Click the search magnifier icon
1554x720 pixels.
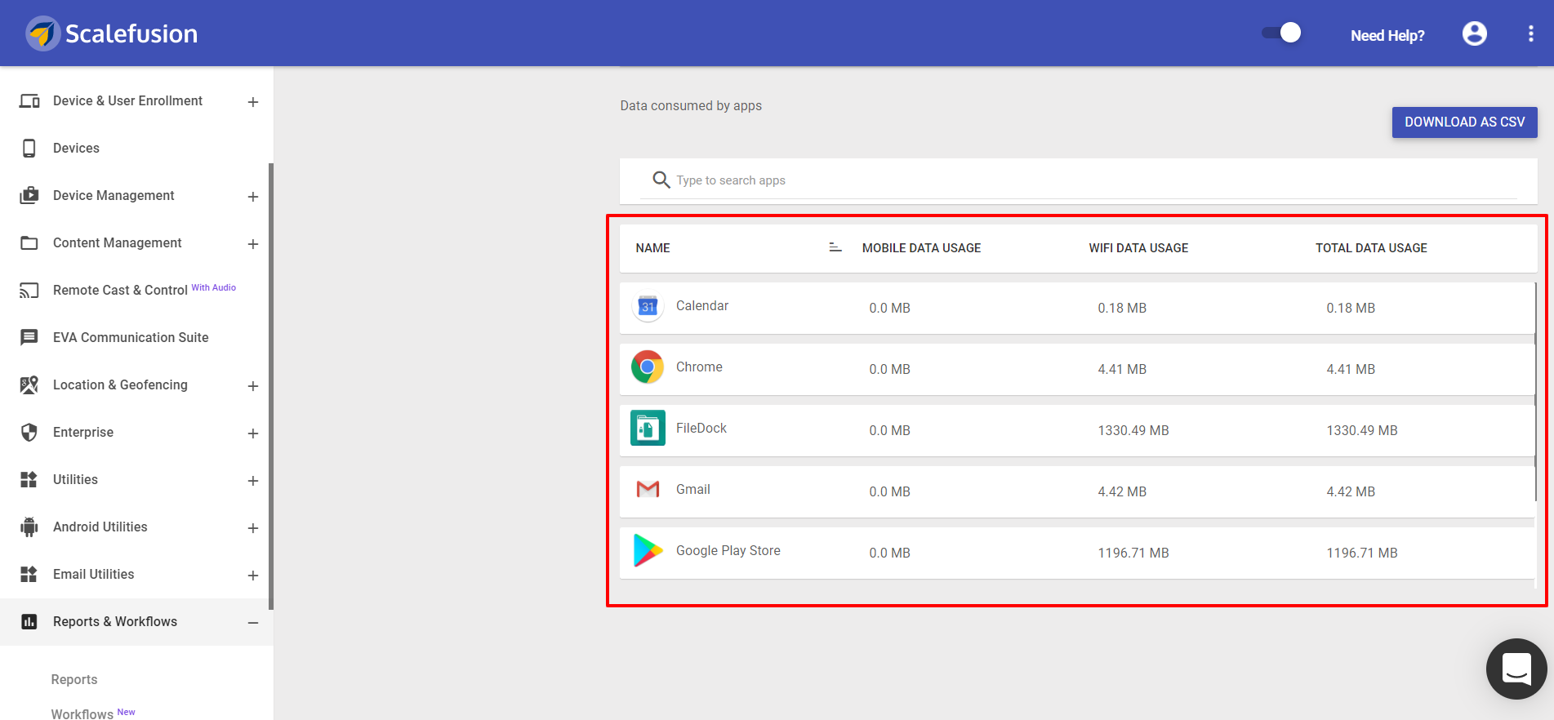click(x=661, y=180)
